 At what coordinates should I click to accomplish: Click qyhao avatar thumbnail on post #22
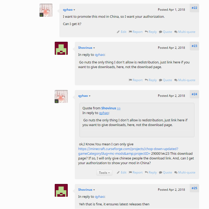46,10
